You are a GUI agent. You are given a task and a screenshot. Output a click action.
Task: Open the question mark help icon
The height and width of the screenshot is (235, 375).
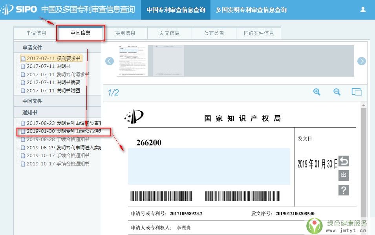tap(344, 190)
